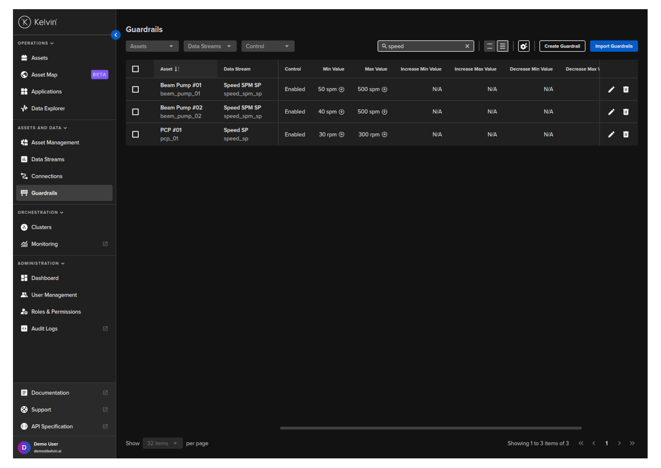Click the horizontal table scrollbar
The image size is (661, 468).
(x=430, y=428)
